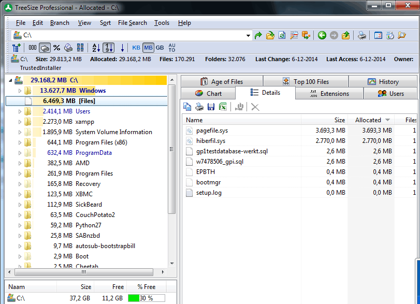Click the grey move items hand icon
420x304 pixels.
tap(239, 107)
